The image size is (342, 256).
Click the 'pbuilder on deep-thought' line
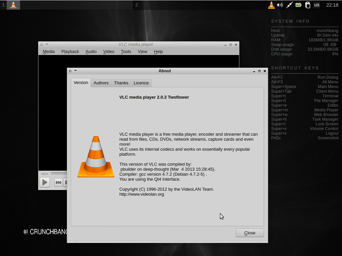point(168,169)
